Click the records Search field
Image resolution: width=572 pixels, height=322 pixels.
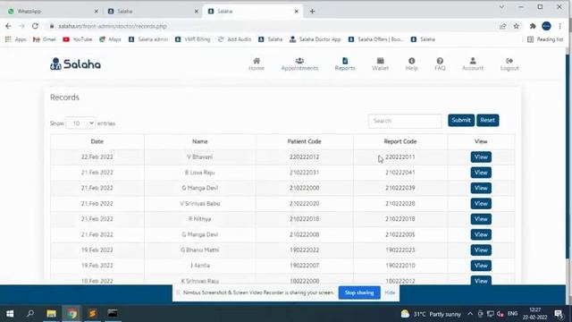pyautogui.click(x=405, y=121)
